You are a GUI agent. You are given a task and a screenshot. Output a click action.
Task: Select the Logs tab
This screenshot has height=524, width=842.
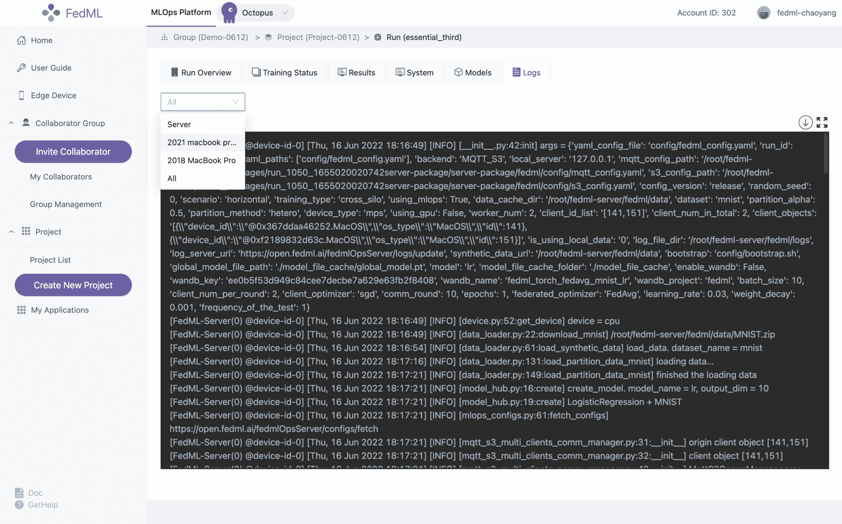[526, 72]
